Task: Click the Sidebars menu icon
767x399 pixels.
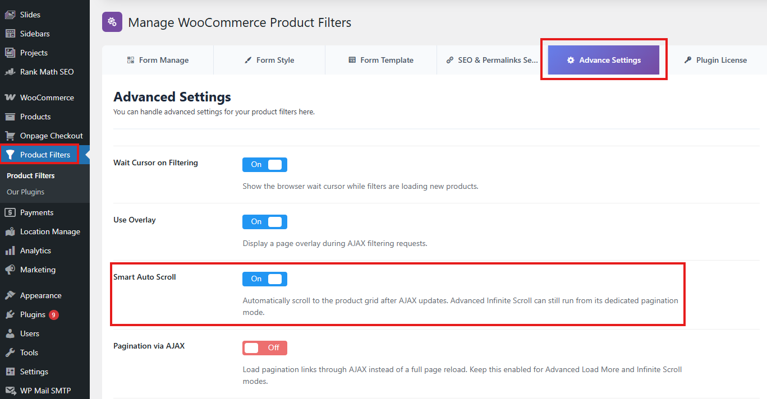Action: (x=10, y=34)
